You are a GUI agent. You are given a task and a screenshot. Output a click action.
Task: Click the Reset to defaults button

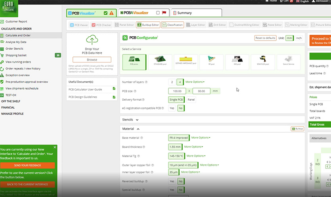(265, 38)
